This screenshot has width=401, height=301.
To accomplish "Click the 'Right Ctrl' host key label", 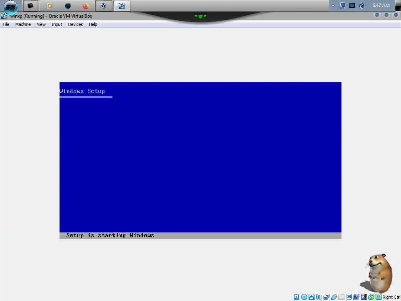I will (x=392, y=297).
